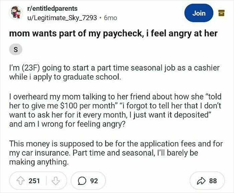Click the yellow archived post icon

221,13
